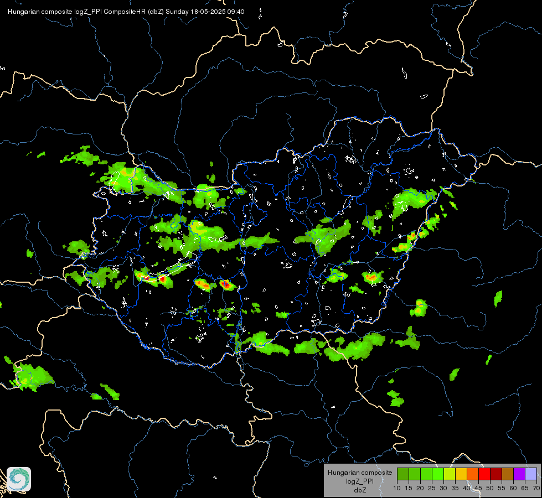Viewport: 542px width, 498px height.
Task: Click the "10" value on the legend scale
Action: pos(397,489)
